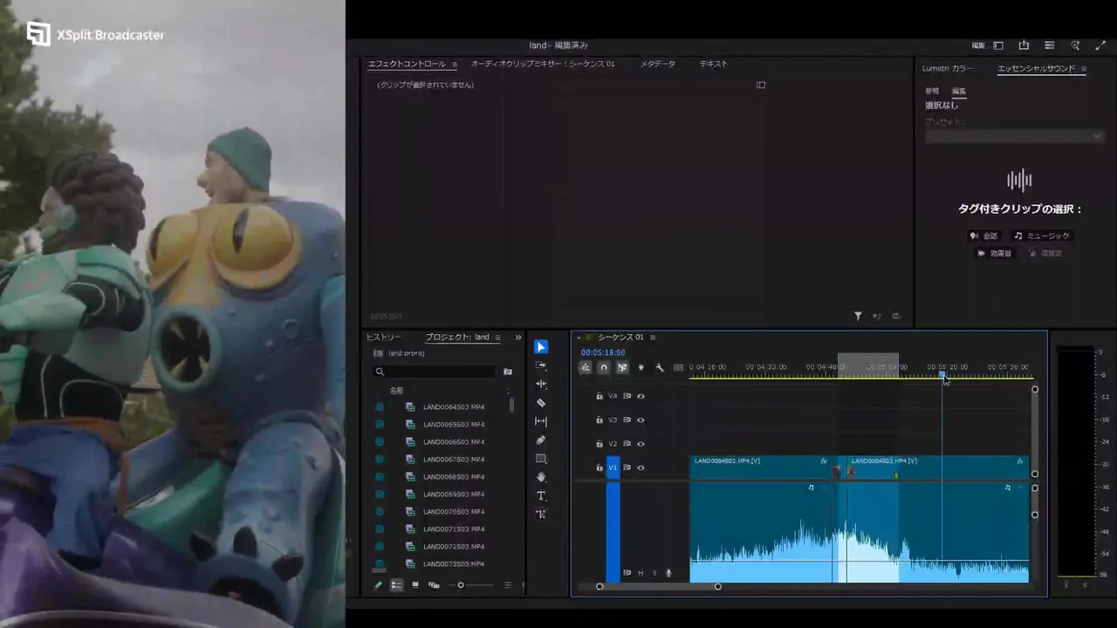Tag clip as sound effects
This screenshot has height=628, width=1117.
click(x=994, y=253)
